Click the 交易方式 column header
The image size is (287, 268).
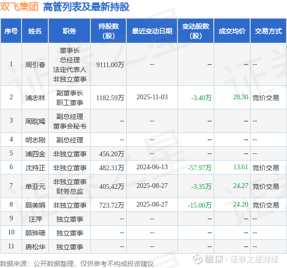point(268,31)
